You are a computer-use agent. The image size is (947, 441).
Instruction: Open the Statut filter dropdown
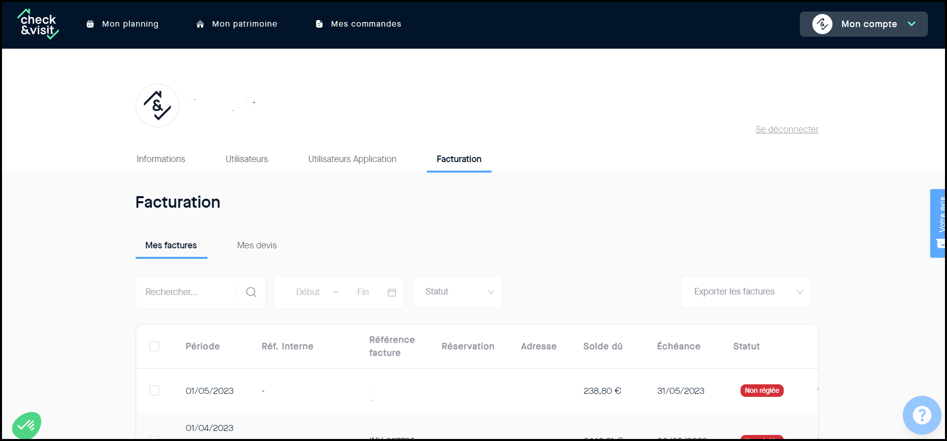coord(457,292)
